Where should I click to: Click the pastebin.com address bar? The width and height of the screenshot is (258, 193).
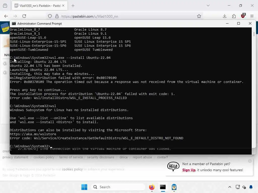(125, 16)
